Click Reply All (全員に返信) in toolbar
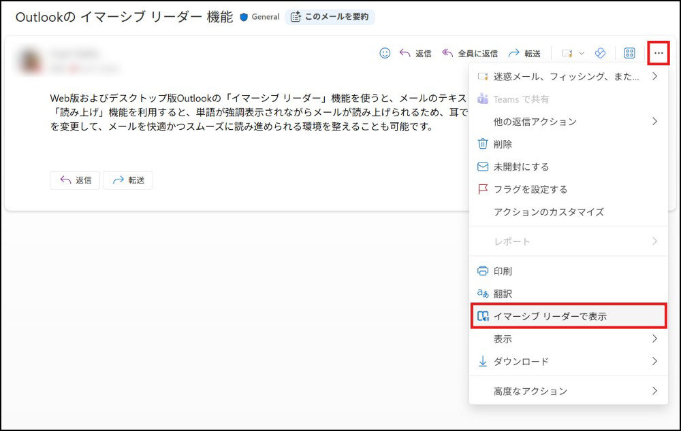Image resolution: width=681 pixels, height=431 pixels. 469,53
